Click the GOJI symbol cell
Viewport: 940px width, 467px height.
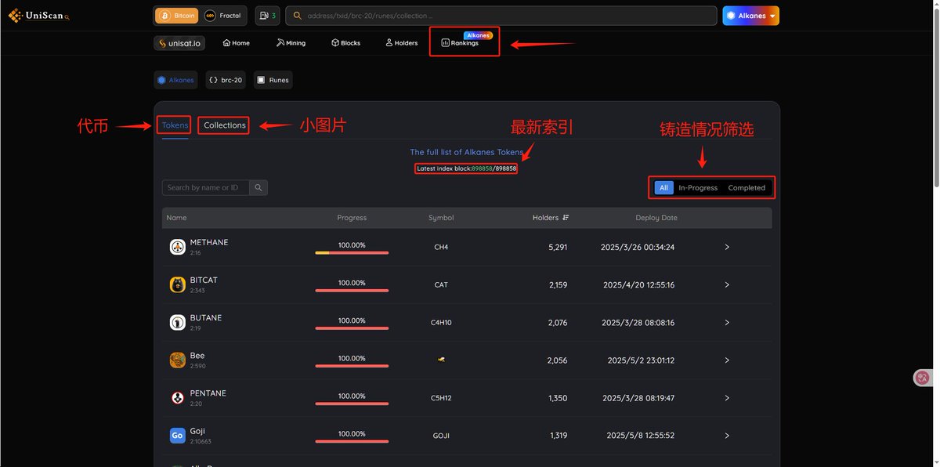click(x=441, y=436)
